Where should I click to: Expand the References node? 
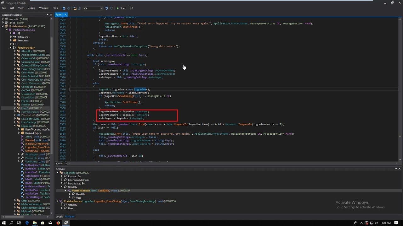(x=11, y=37)
